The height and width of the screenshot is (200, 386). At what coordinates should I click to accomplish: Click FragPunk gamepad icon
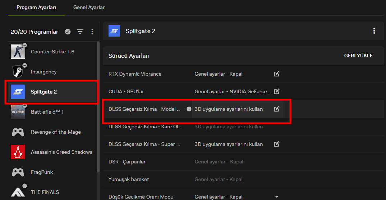(x=18, y=172)
